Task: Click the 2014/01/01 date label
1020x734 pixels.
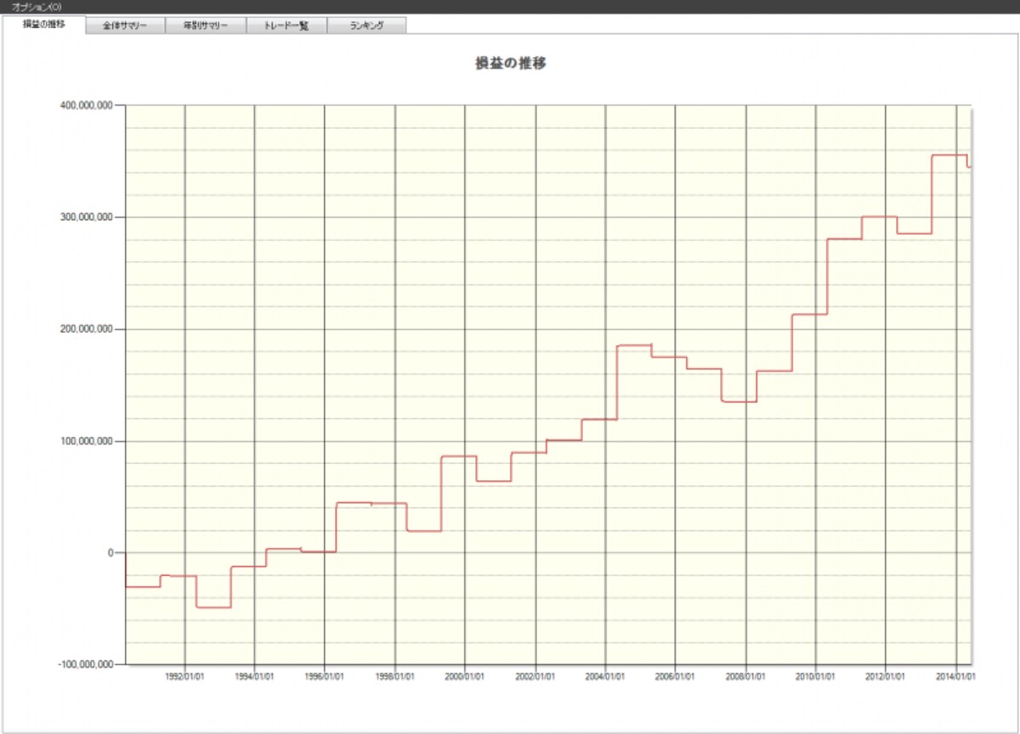Action: [955, 676]
